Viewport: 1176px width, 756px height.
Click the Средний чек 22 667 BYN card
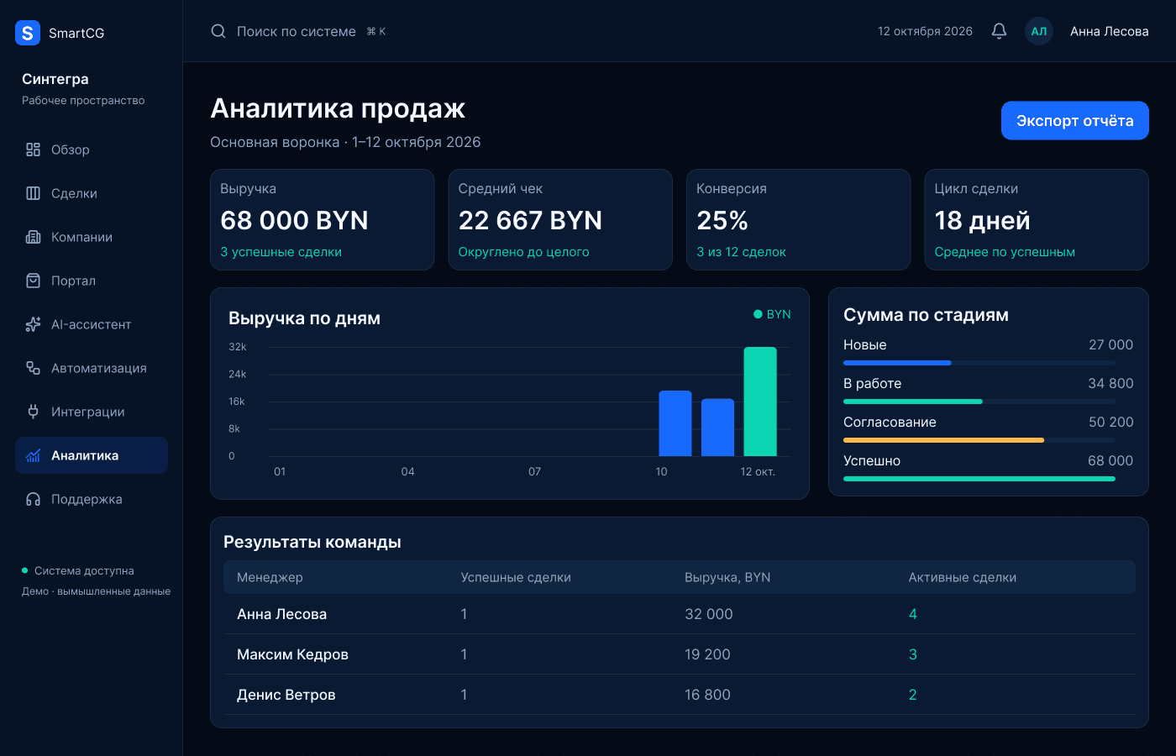[x=560, y=220]
